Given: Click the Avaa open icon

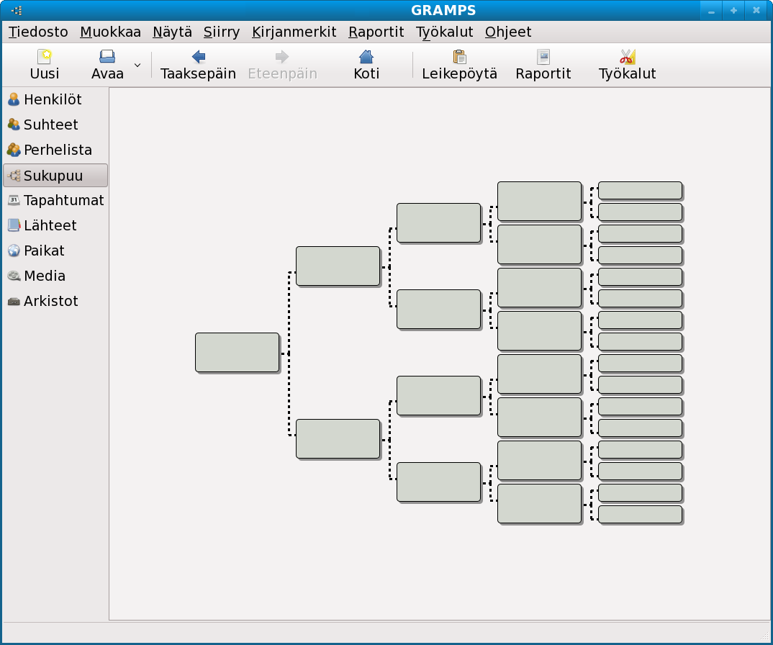Looking at the screenshot, I should click(107, 58).
